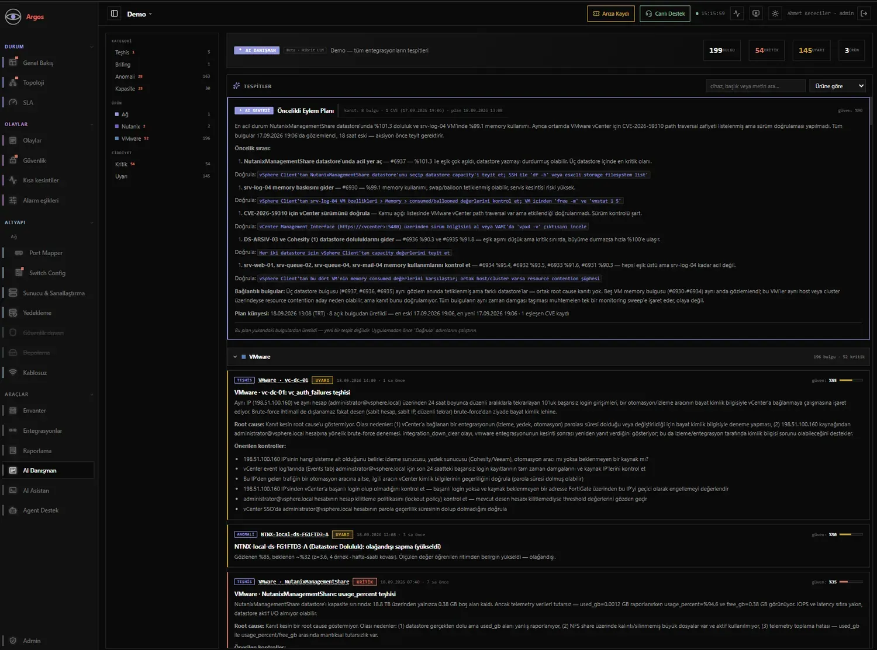The image size is (877, 650).
Task: Toggle the sidebar panel icon
Action: coord(115,13)
